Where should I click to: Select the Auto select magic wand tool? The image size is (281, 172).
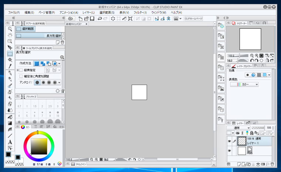(10, 60)
